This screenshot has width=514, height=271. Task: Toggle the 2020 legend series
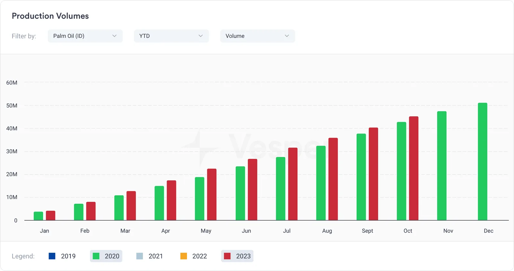click(106, 256)
